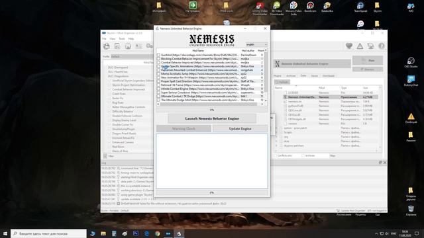
Task: Enable Momo Acrobatic Jump mod checkbox
Action: [158, 74]
